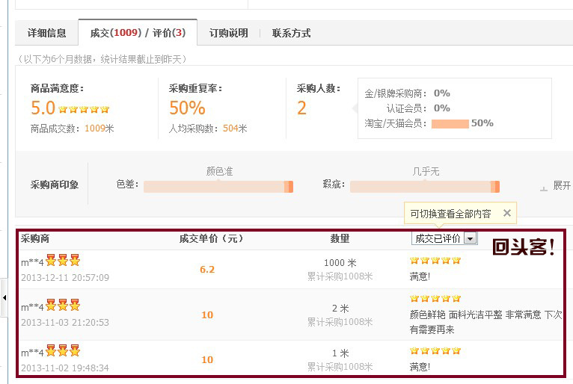Click star rating on the last review row
This screenshot has height=384, width=573.
tap(435, 350)
